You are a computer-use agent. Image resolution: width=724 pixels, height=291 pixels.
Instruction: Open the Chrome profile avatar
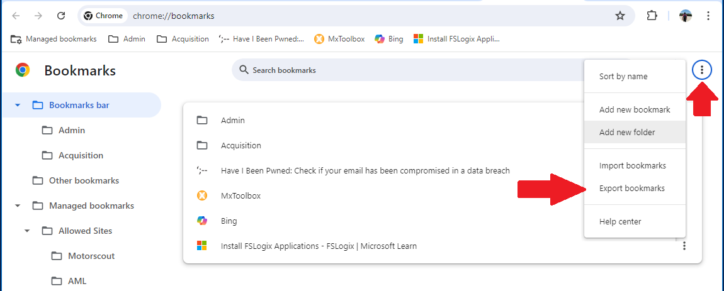tap(685, 16)
